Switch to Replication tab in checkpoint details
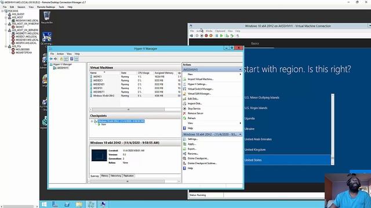Screen dimensions: 371x208 pyautogui.click(x=129, y=176)
